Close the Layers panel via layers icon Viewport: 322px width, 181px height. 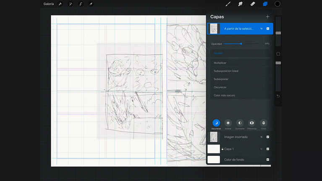(265, 4)
